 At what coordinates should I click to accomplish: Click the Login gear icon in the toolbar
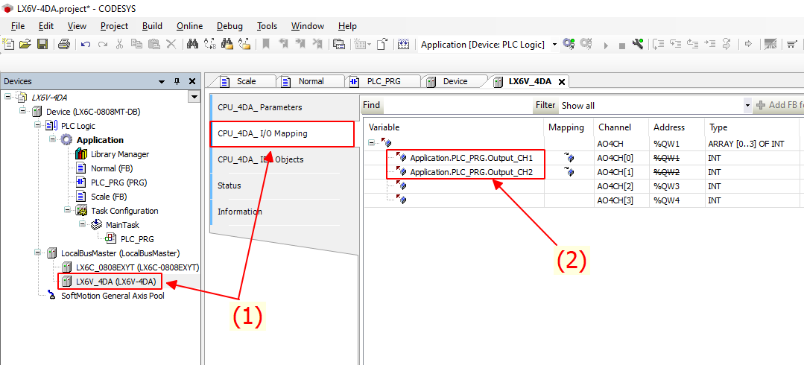pos(569,45)
